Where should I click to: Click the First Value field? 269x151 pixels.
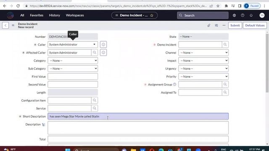(x=73, y=76)
